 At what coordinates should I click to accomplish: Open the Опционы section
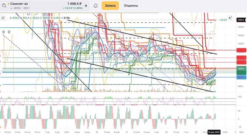pos(131,6)
